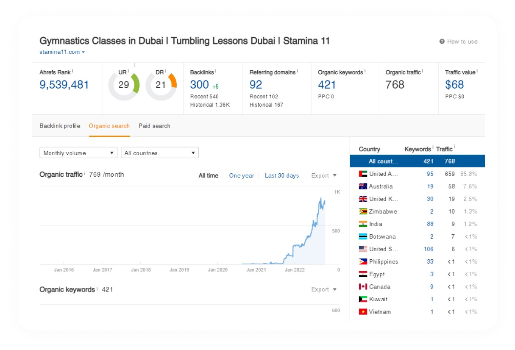Click the info icon beside Ahrefs Rank

72,71
